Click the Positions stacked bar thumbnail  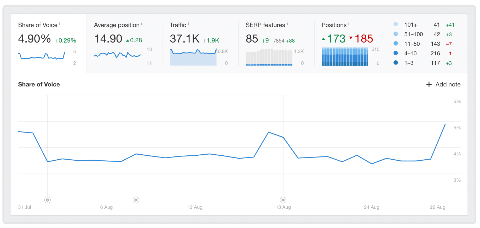tap(345, 56)
